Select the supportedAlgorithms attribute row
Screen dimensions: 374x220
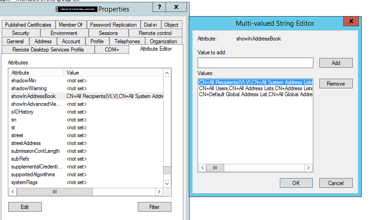pos(86,174)
